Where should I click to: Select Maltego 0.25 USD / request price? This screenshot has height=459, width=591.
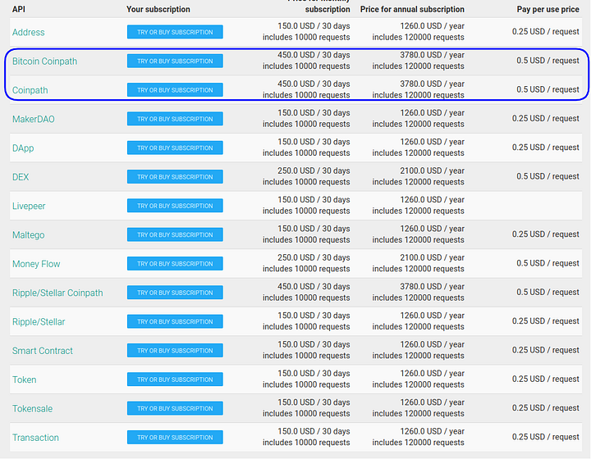(545, 234)
